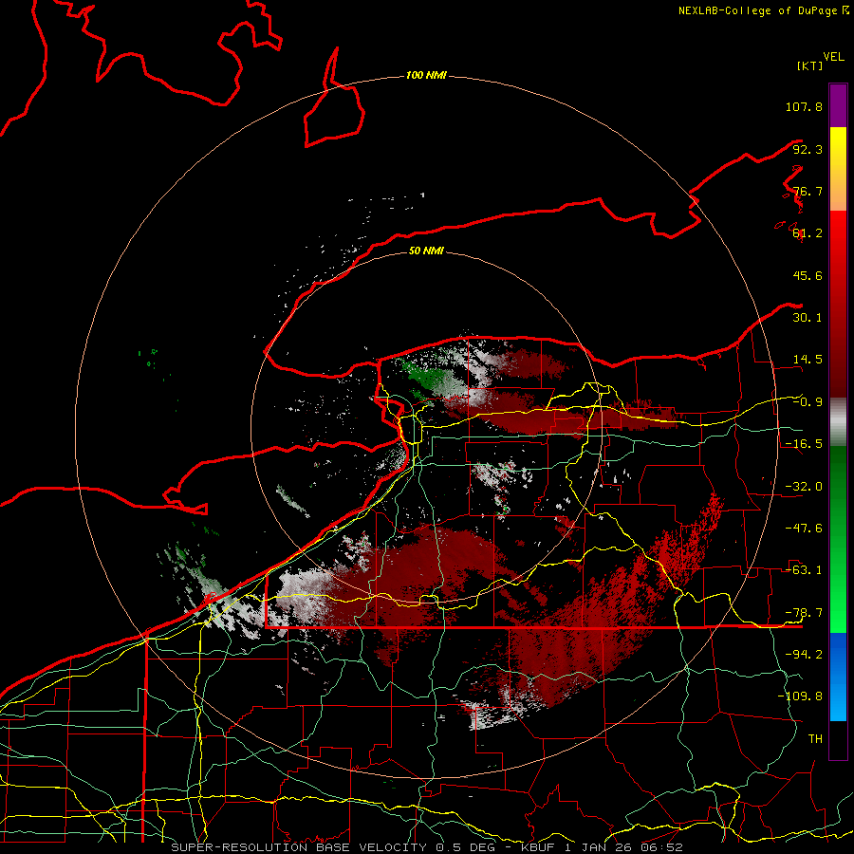Click the 50 NMI range ring label
854x854 pixels.
coord(426,251)
